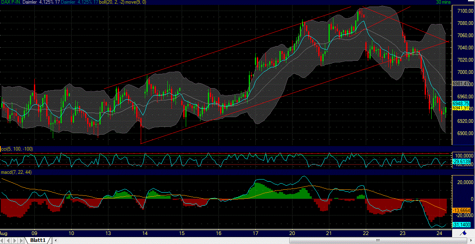The height and width of the screenshot is (244, 475).
Task: Click the blue flag icon near the scrollbar
Action: click(464, 233)
